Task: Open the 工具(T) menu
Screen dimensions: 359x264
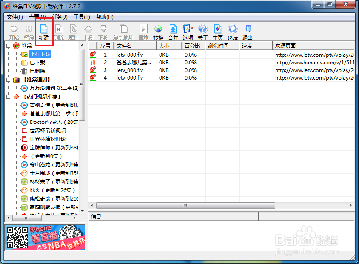Action: click(x=82, y=17)
